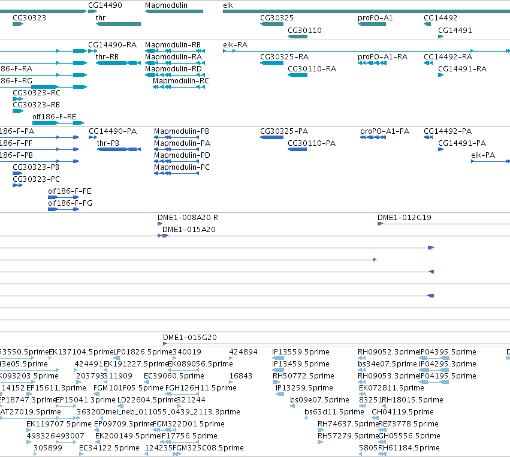Open the CG30325 gene label
This screenshot has width=510, height=457.
point(277,18)
